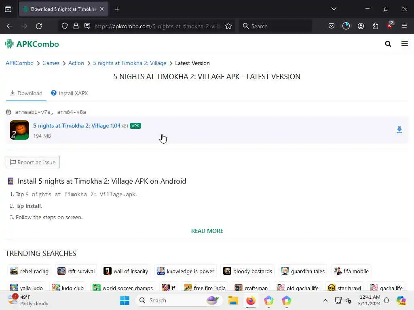Open the weather widget on taskbar
Viewport: 414px width, 310px height.
tap(28, 300)
